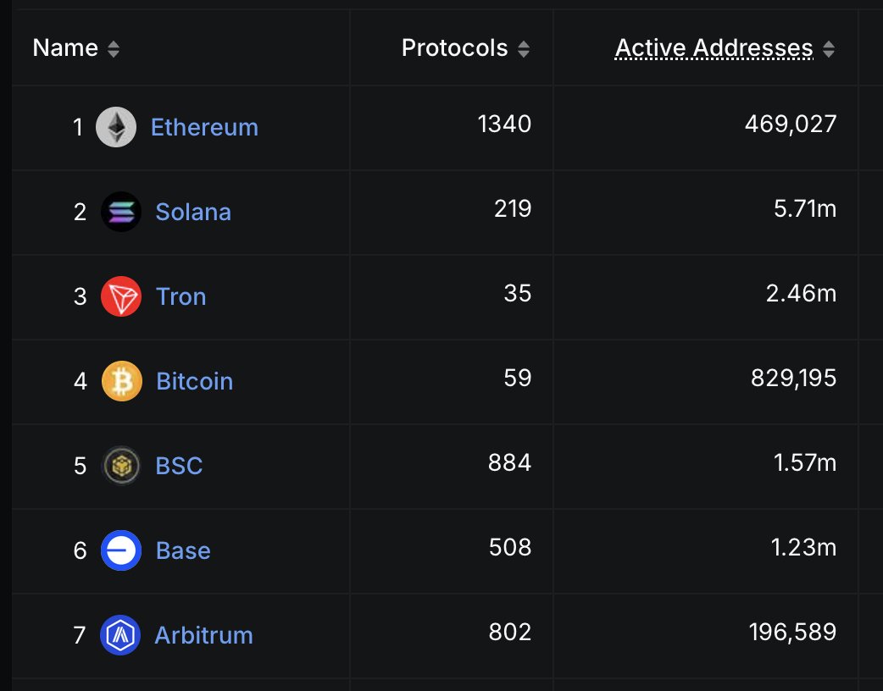The height and width of the screenshot is (691, 883).
Task: Click rank number 5 beside BSC
Action: coord(80,466)
